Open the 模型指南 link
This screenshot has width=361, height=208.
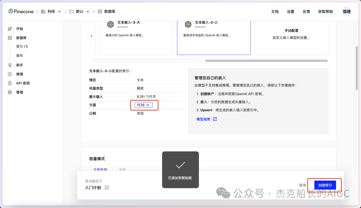pyautogui.click(x=203, y=119)
